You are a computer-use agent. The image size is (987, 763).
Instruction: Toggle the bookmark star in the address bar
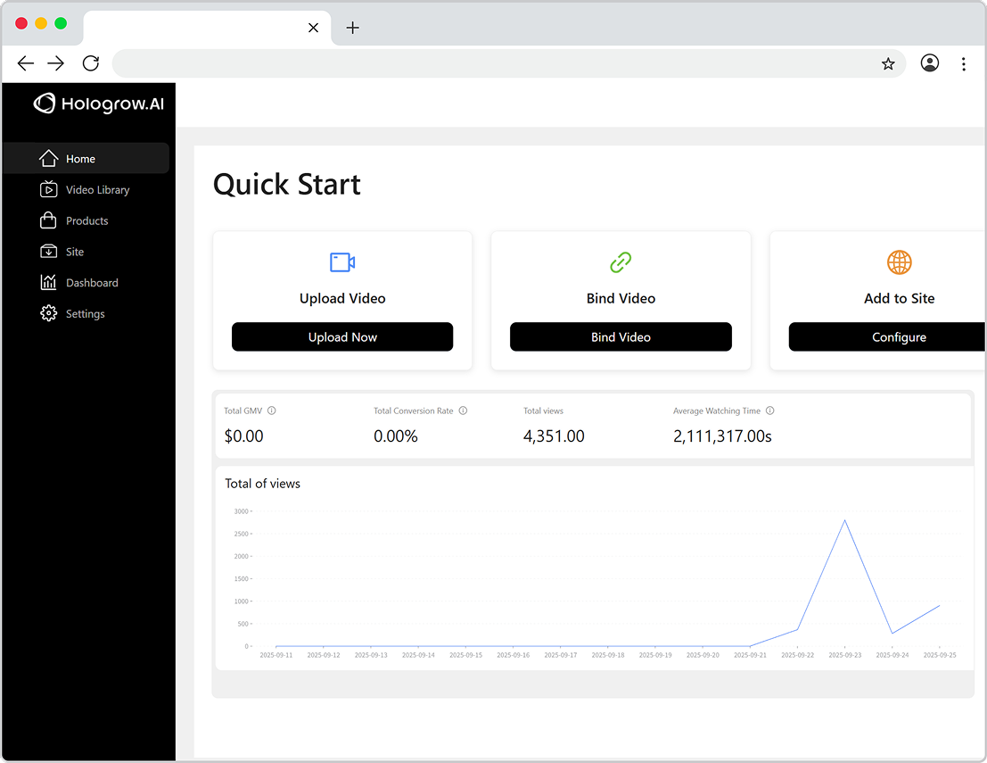pos(888,63)
